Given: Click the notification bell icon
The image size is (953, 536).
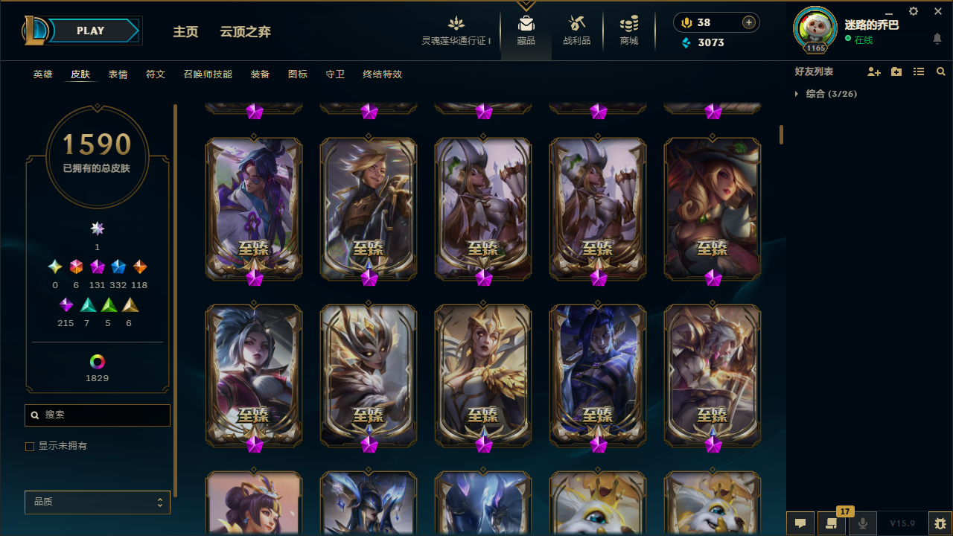Looking at the screenshot, I should tap(937, 39).
